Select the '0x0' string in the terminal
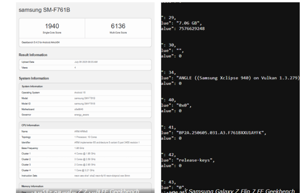This screenshot has width=303, height=193. (183, 105)
